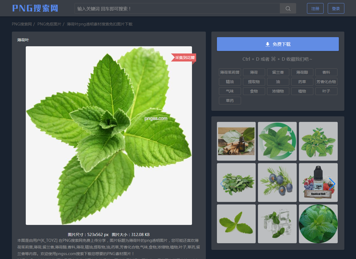Select the 芳香化合物 tag
Viewport: 356px width, 259px height.
pos(326,82)
